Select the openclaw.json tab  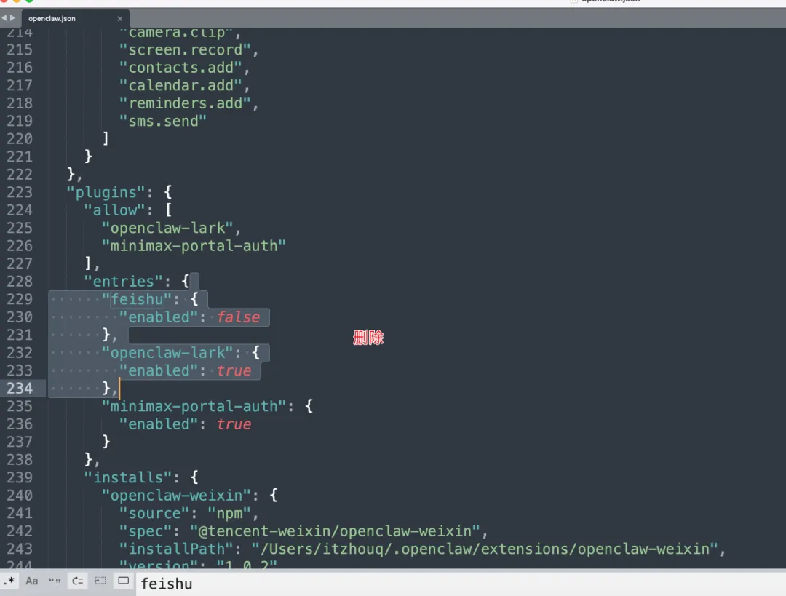pos(75,18)
